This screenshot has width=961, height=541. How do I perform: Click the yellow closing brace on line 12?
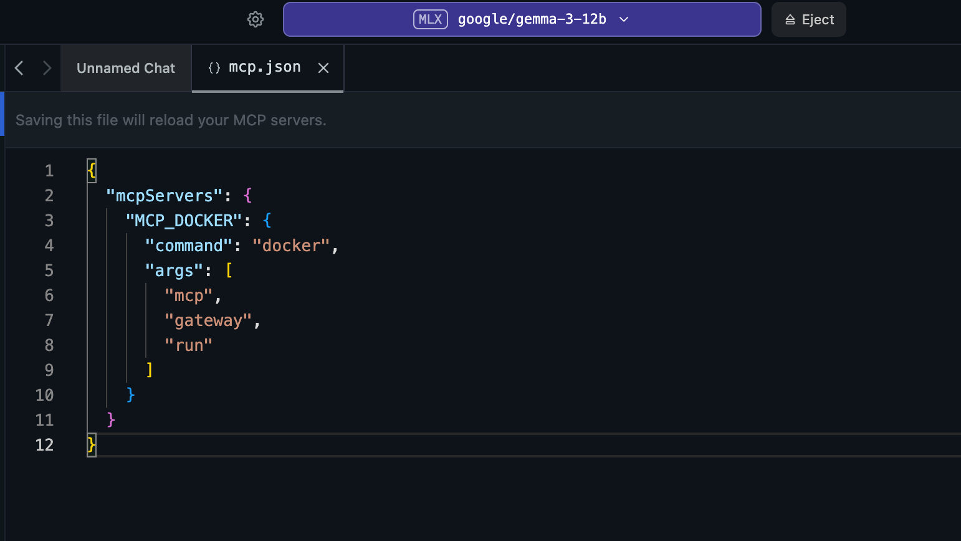point(92,445)
